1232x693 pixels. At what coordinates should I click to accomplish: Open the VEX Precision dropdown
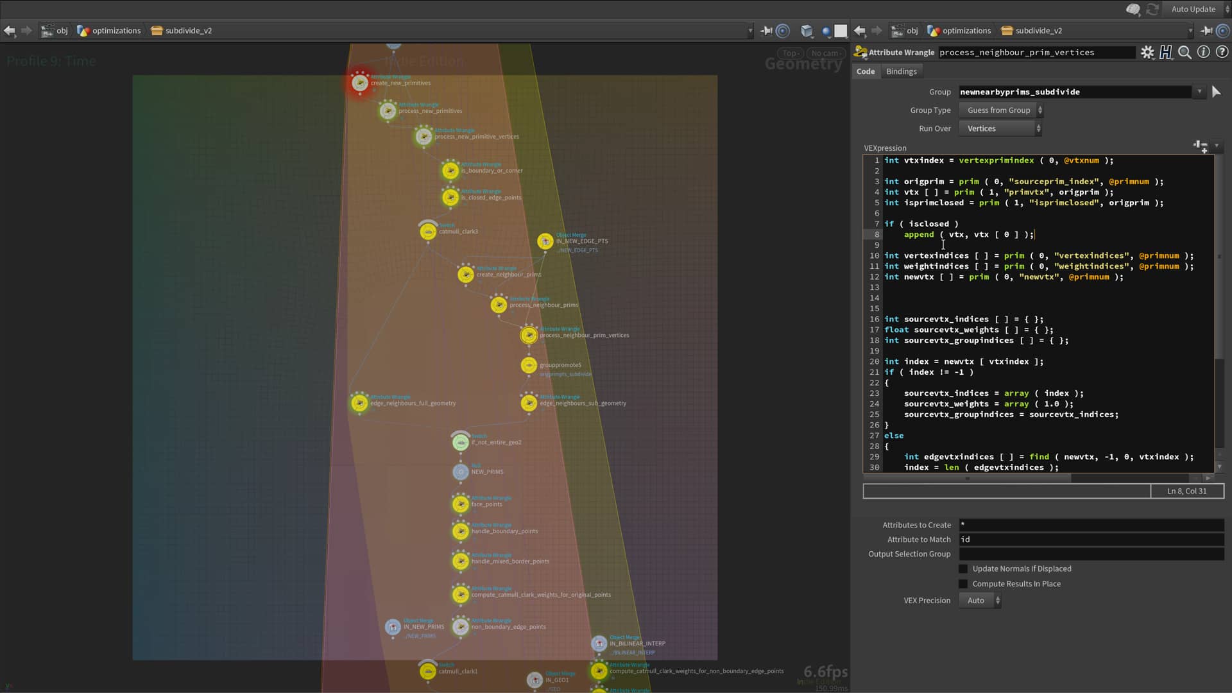click(980, 601)
